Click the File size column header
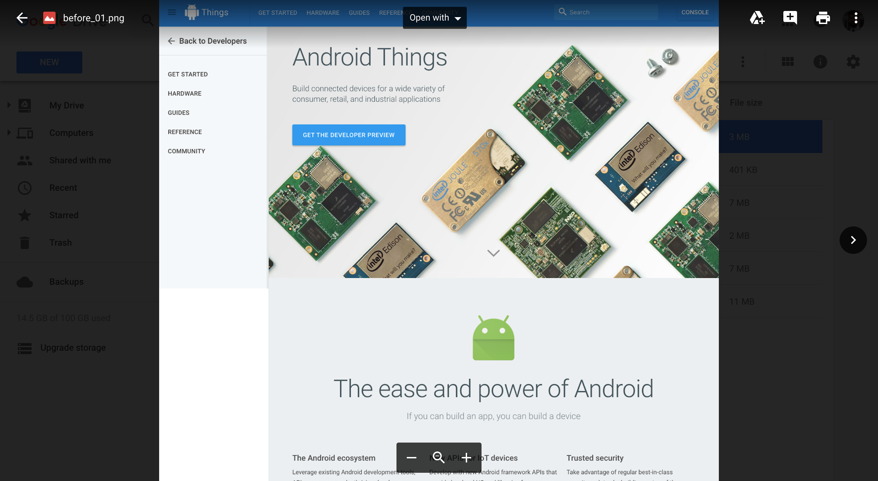Screen dimensions: 878x481 [746, 103]
